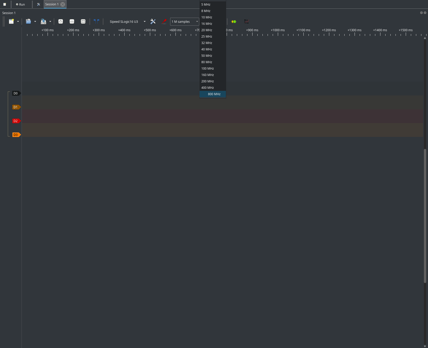This screenshot has height=348, width=428.
Task: Expand the save file dropdown arrow
Action: 50,21
